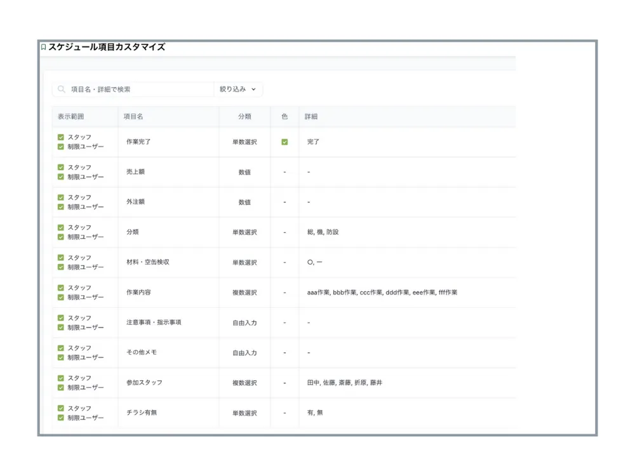Toggle スタッフ checkbox in 外注額 row

click(61, 197)
